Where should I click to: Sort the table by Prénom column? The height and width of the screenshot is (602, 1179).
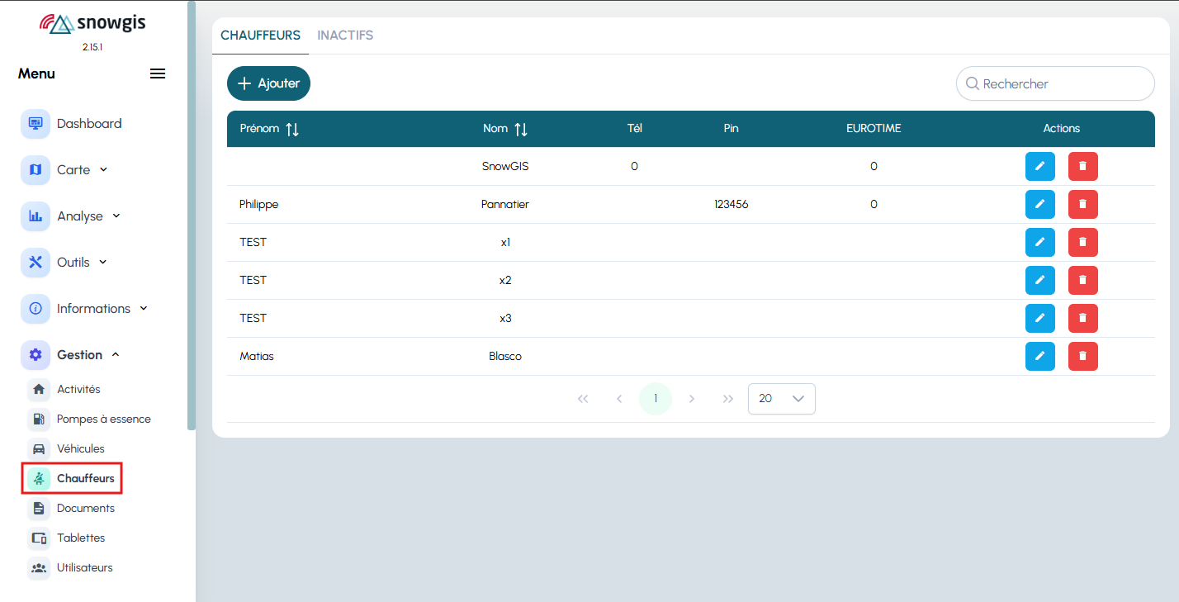coord(292,129)
